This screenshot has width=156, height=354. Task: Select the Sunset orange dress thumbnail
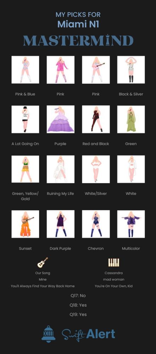pyautogui.click(x=25, y=224)
